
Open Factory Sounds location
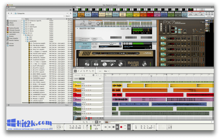tap(13, 28)
